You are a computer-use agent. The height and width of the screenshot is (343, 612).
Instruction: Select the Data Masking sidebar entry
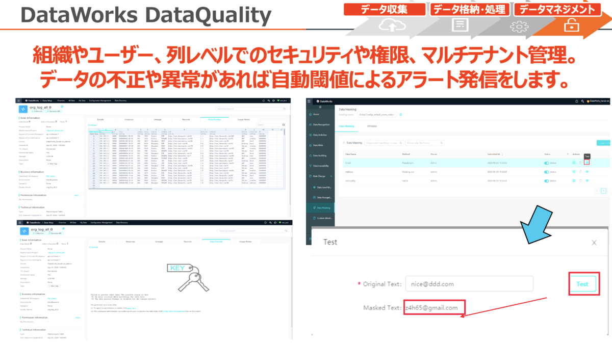(x=320, y=208)
